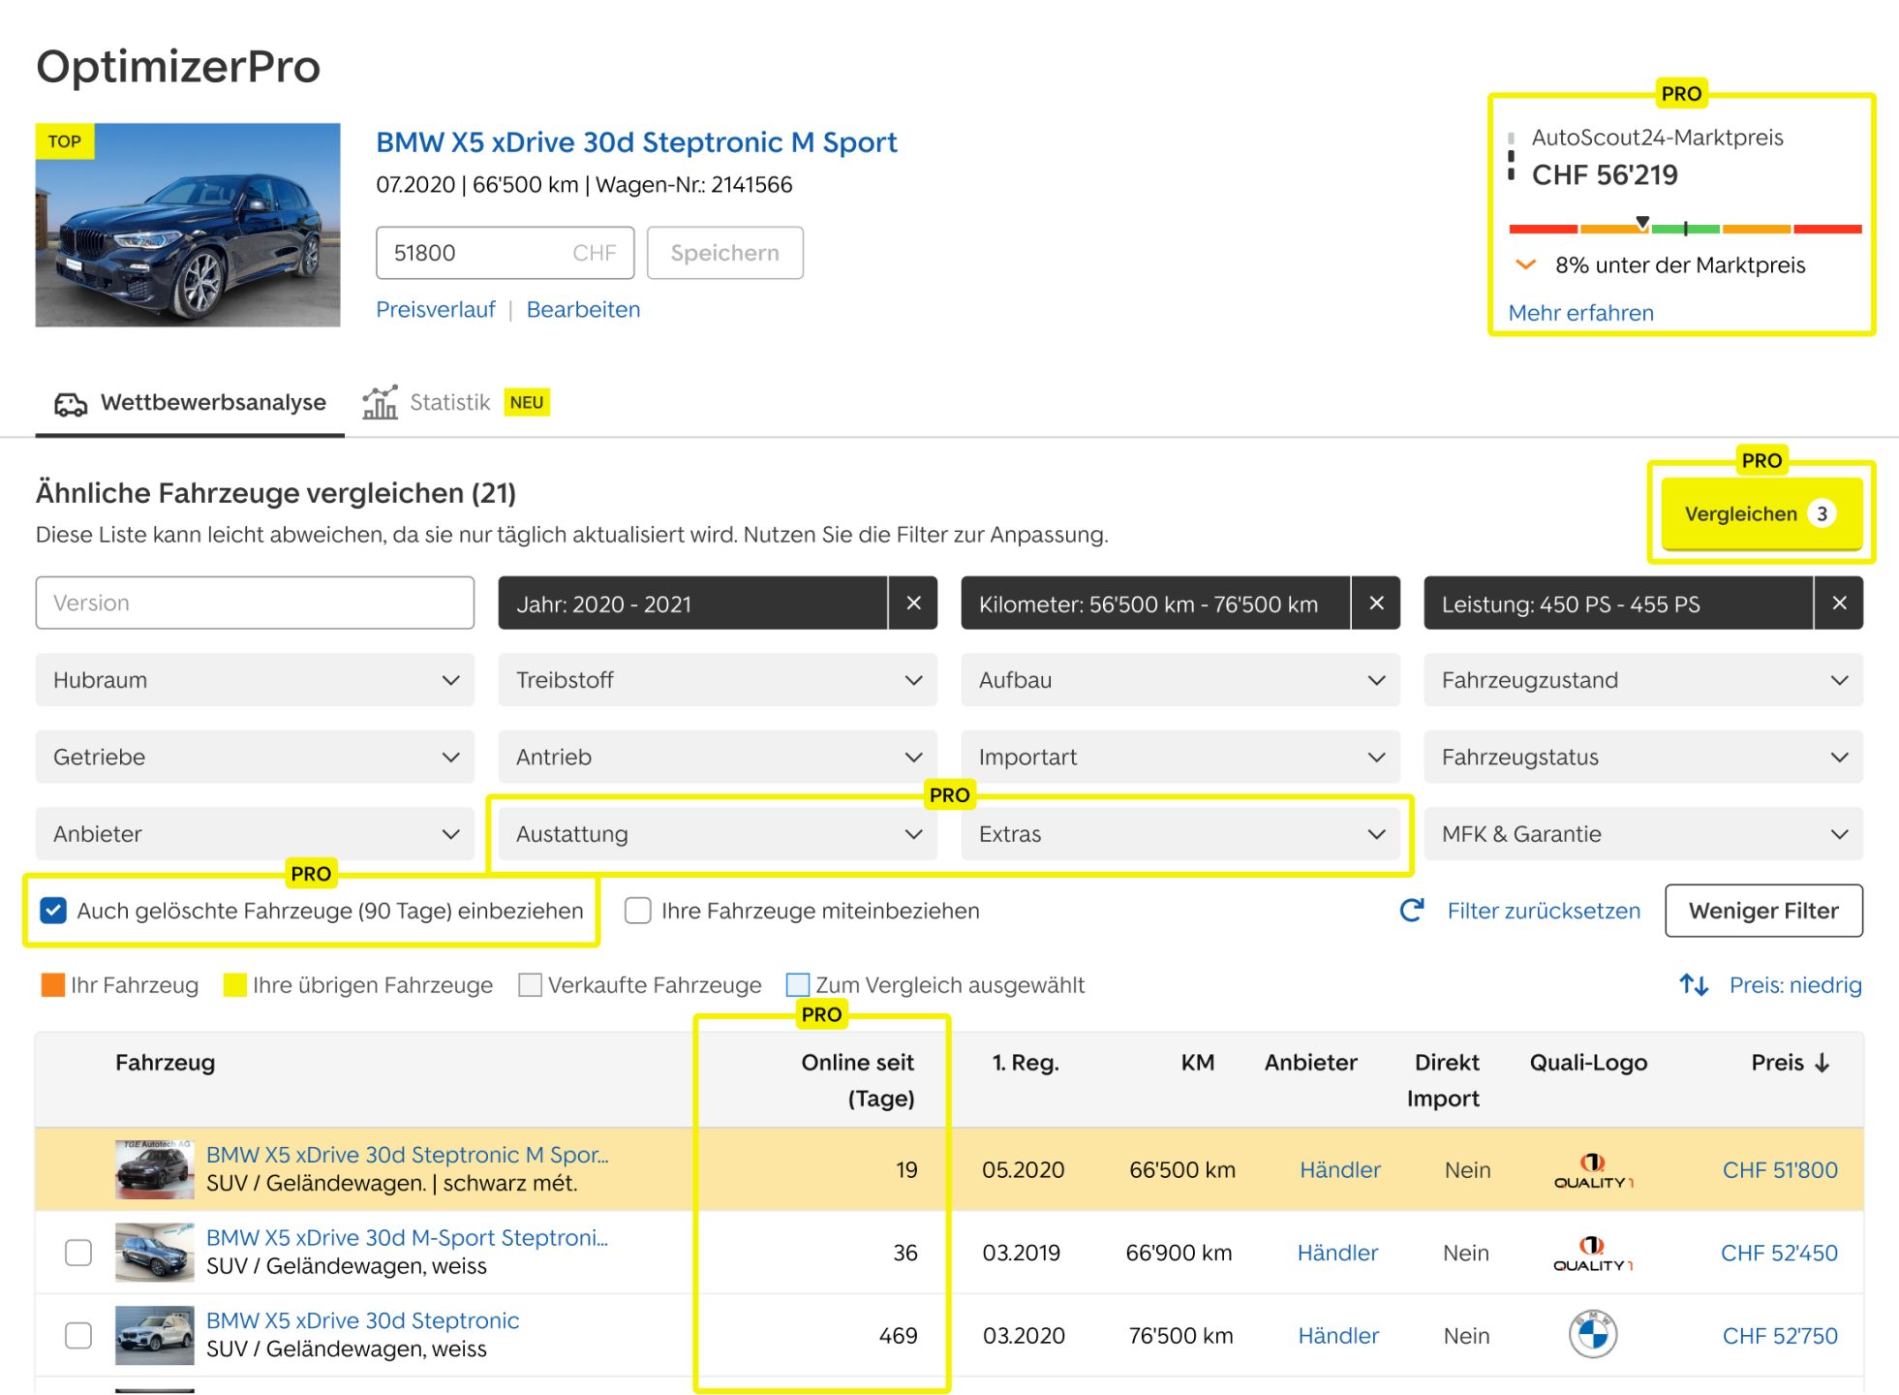Click the Weniger Filter button

pyautogui.click(x=1763, y=911)
